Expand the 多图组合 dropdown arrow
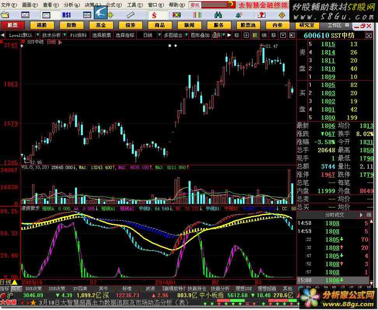Viewport: 378px width, 310px height. 186,35
